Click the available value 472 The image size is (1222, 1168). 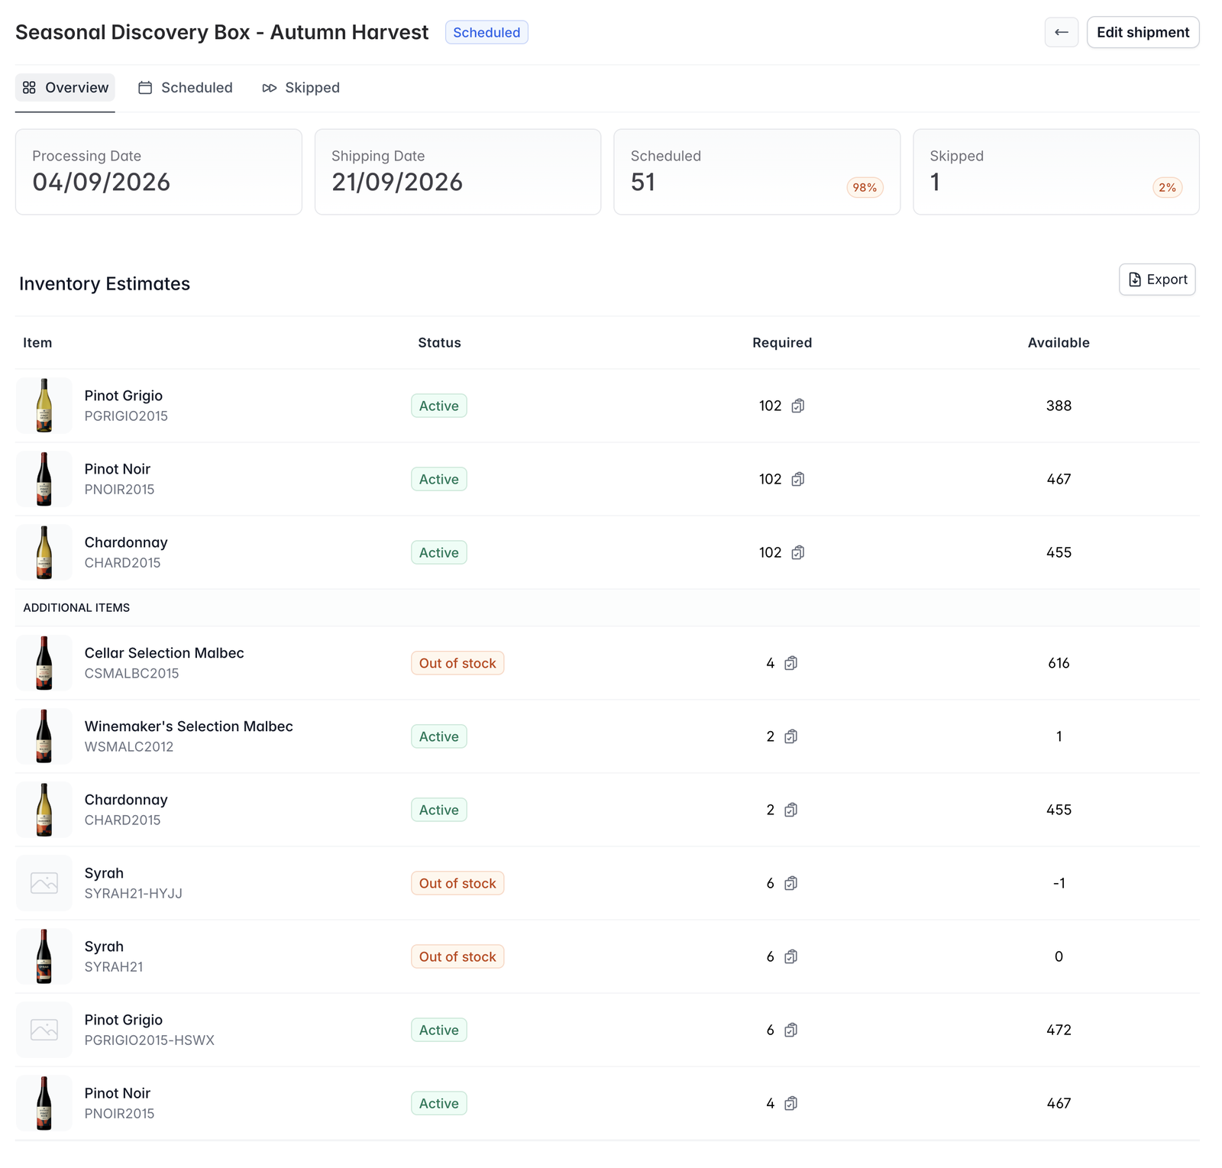[1059, 1030]
